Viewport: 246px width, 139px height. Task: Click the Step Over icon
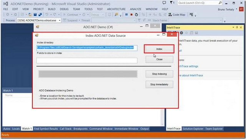point(160,15)
